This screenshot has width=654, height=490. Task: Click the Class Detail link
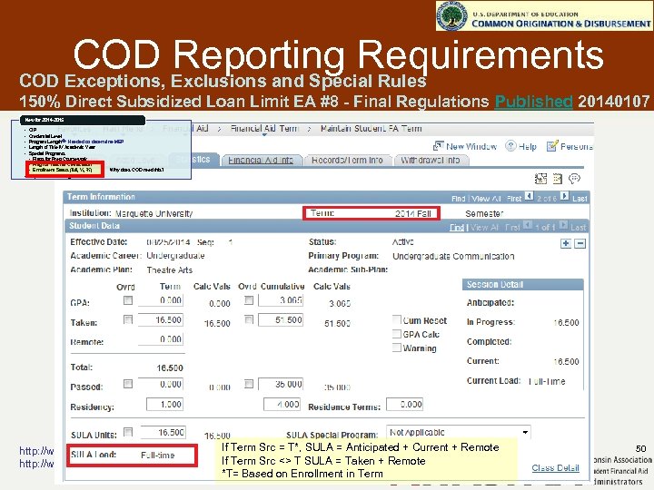(x=555, y=468)
